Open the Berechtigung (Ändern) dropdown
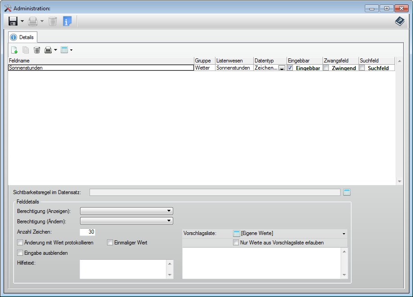 [169, 221]
